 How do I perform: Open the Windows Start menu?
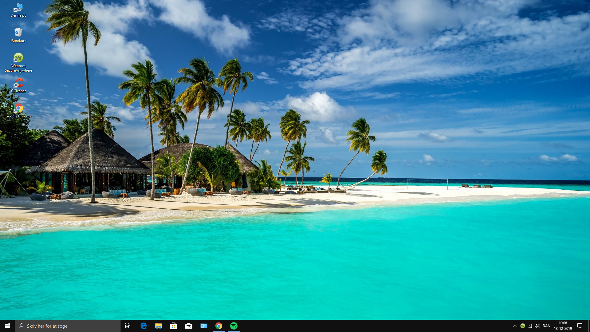[x=7, y=326]
